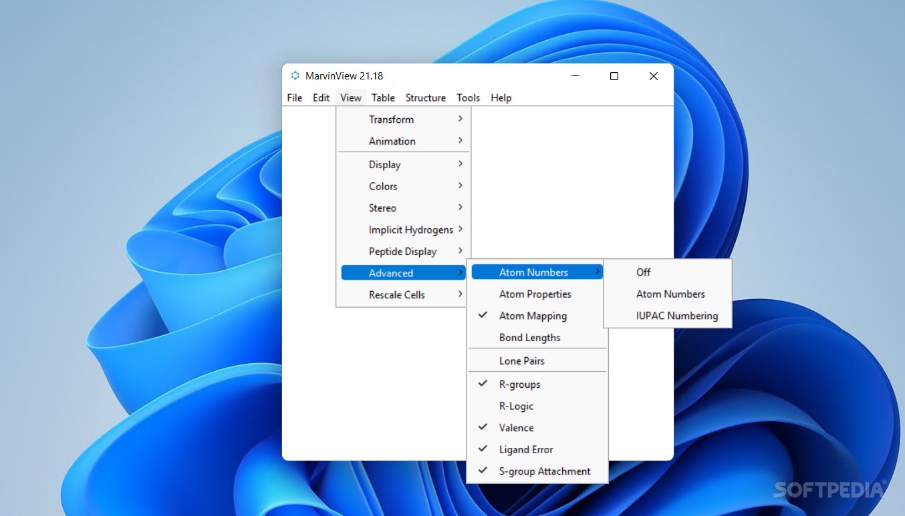Open the Structure menu
The image size is (905, 516).
(x=426, y=97)
